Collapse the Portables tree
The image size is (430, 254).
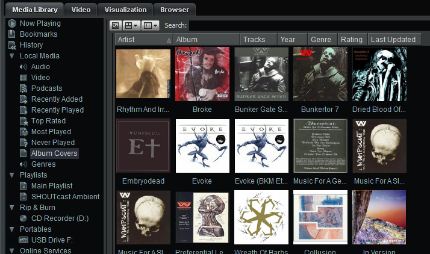tap(12, 229)
